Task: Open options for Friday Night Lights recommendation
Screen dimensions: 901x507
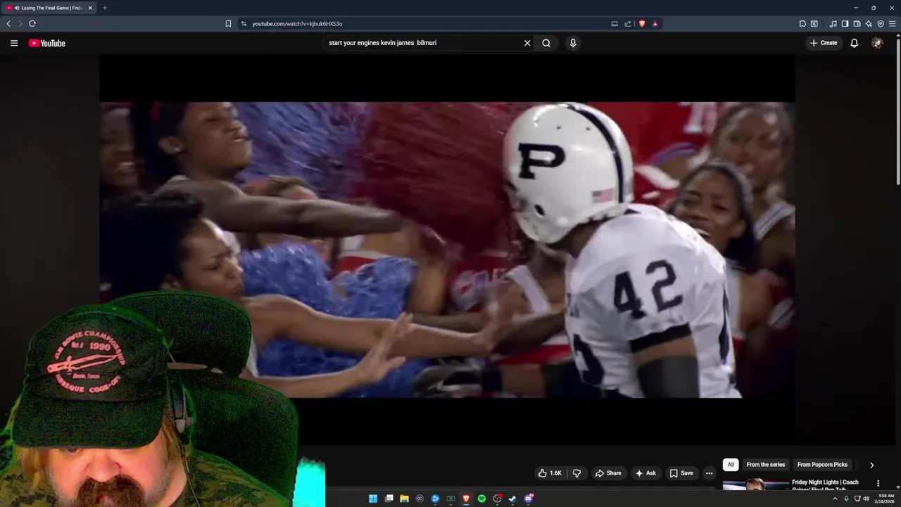Action: click(878, 484)
